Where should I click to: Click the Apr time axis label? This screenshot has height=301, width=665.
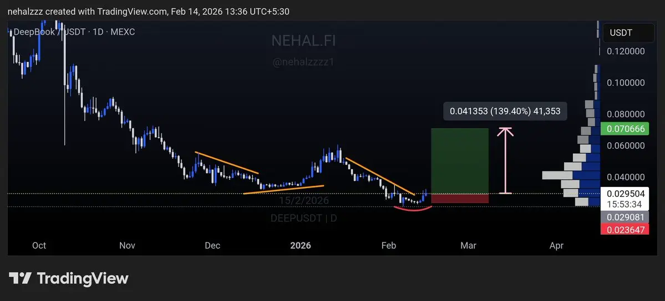tap(556, 246)
